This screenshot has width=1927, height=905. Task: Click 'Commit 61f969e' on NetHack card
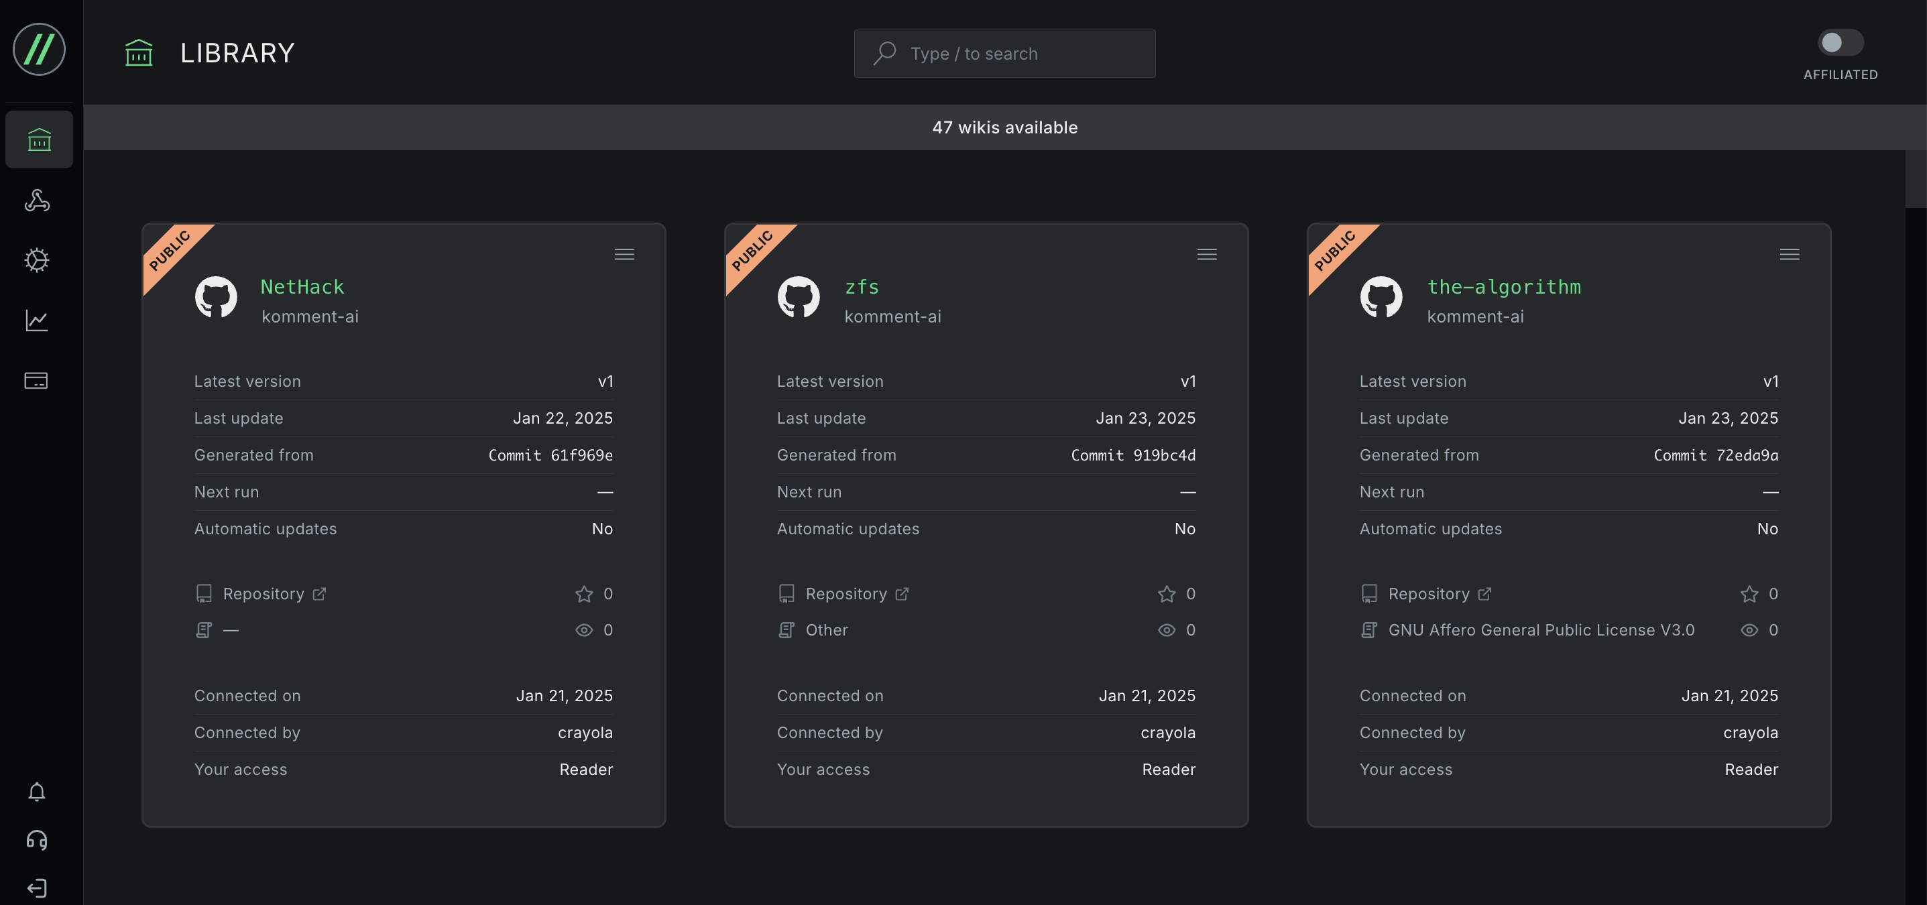tap(550, 455)
